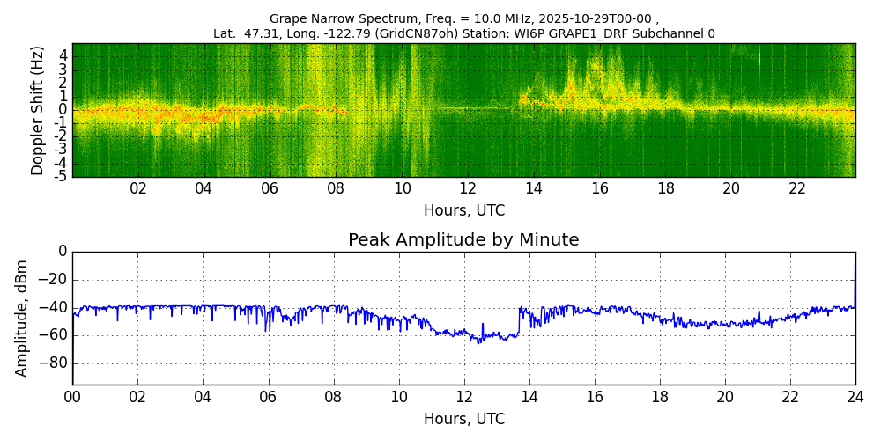Click the 02 hour tick below the spectrogram
Image resolution: width=881 pixels, height=440 pixels.
point(138,188)
